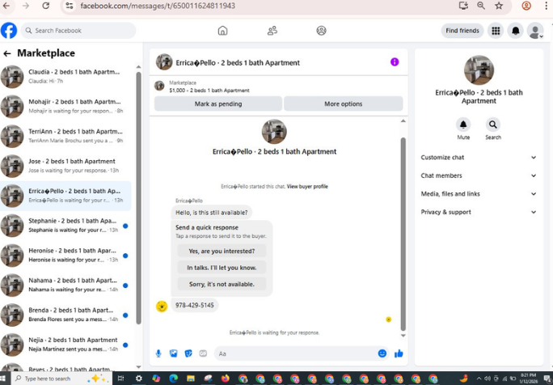Open the Facebook logo home link
Viewport: 553px width, 385px height.
(9, 31)
